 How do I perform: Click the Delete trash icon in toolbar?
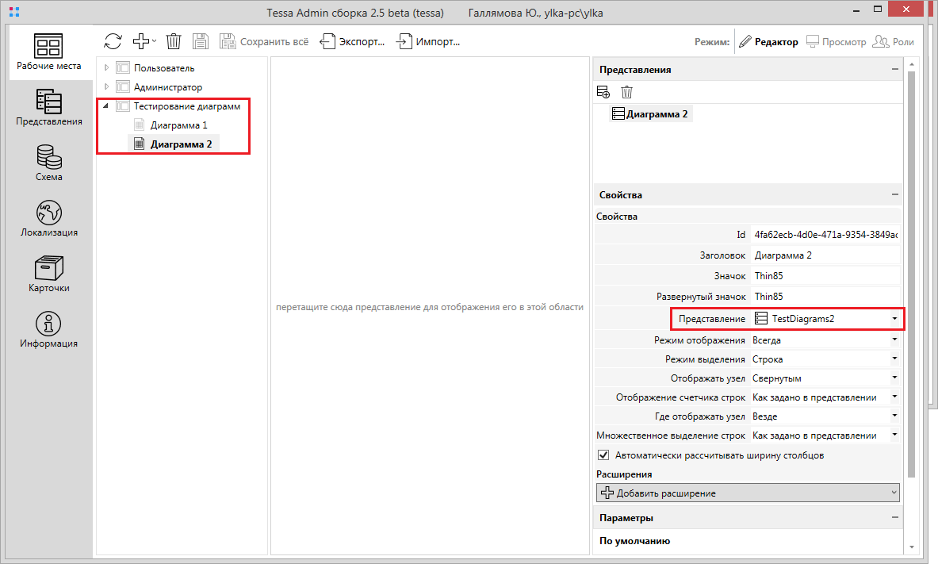point(174,41)
